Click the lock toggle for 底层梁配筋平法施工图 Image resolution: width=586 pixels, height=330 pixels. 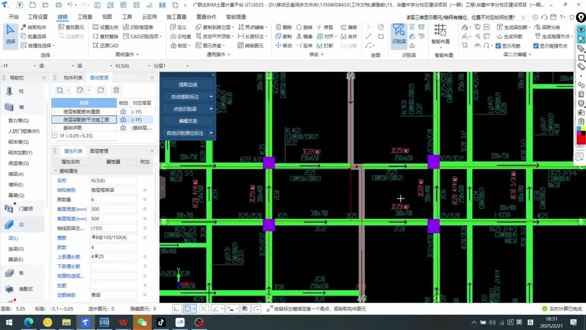[x=123, y=120]
